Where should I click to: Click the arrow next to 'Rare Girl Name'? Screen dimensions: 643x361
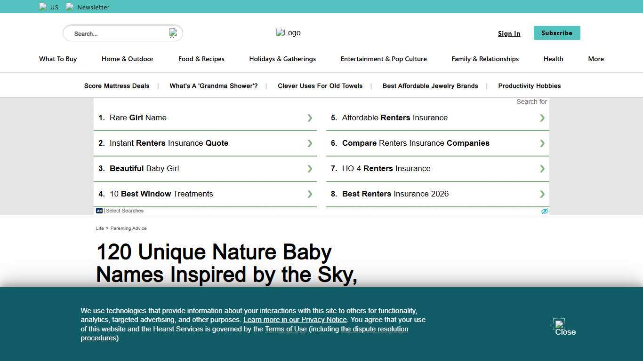(x=310, y=118)
